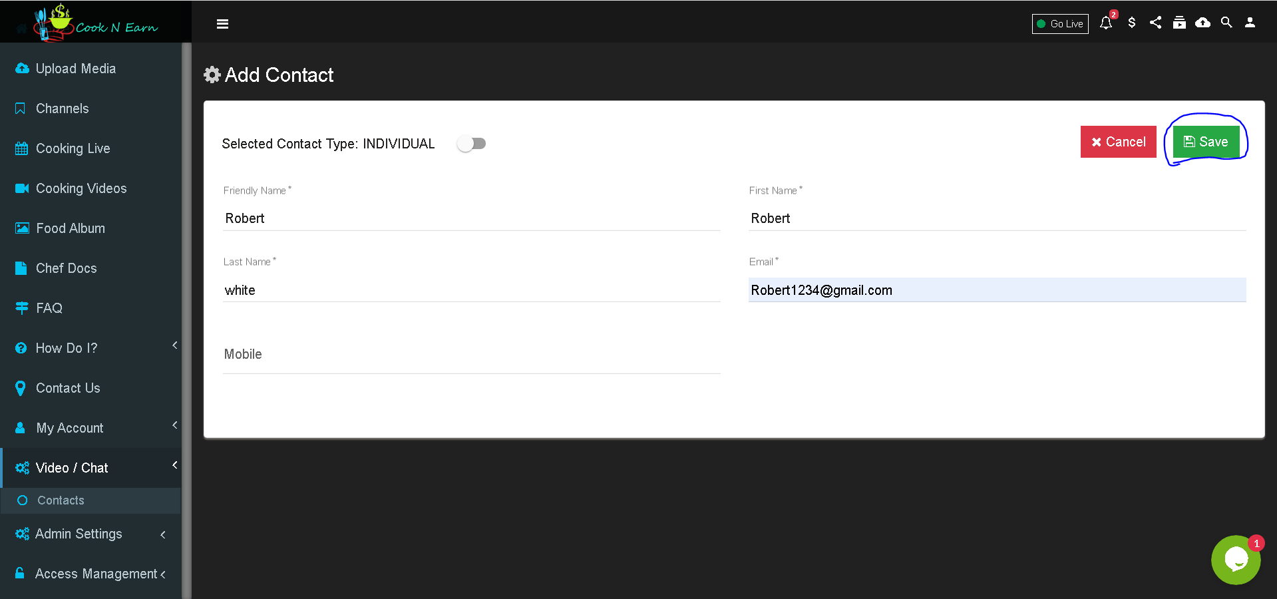Screen dimensions: 1277x599
Task: Click the Mobile input field
Action: [x=472, y=355]
